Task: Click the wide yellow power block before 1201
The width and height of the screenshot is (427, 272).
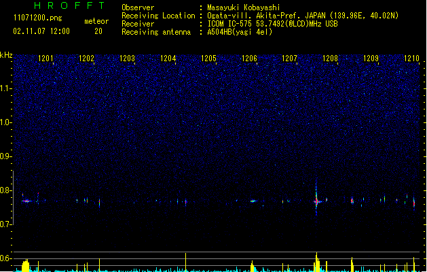Action: point(25,265)
